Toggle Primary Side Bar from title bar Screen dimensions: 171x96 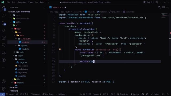pos(145,2)
